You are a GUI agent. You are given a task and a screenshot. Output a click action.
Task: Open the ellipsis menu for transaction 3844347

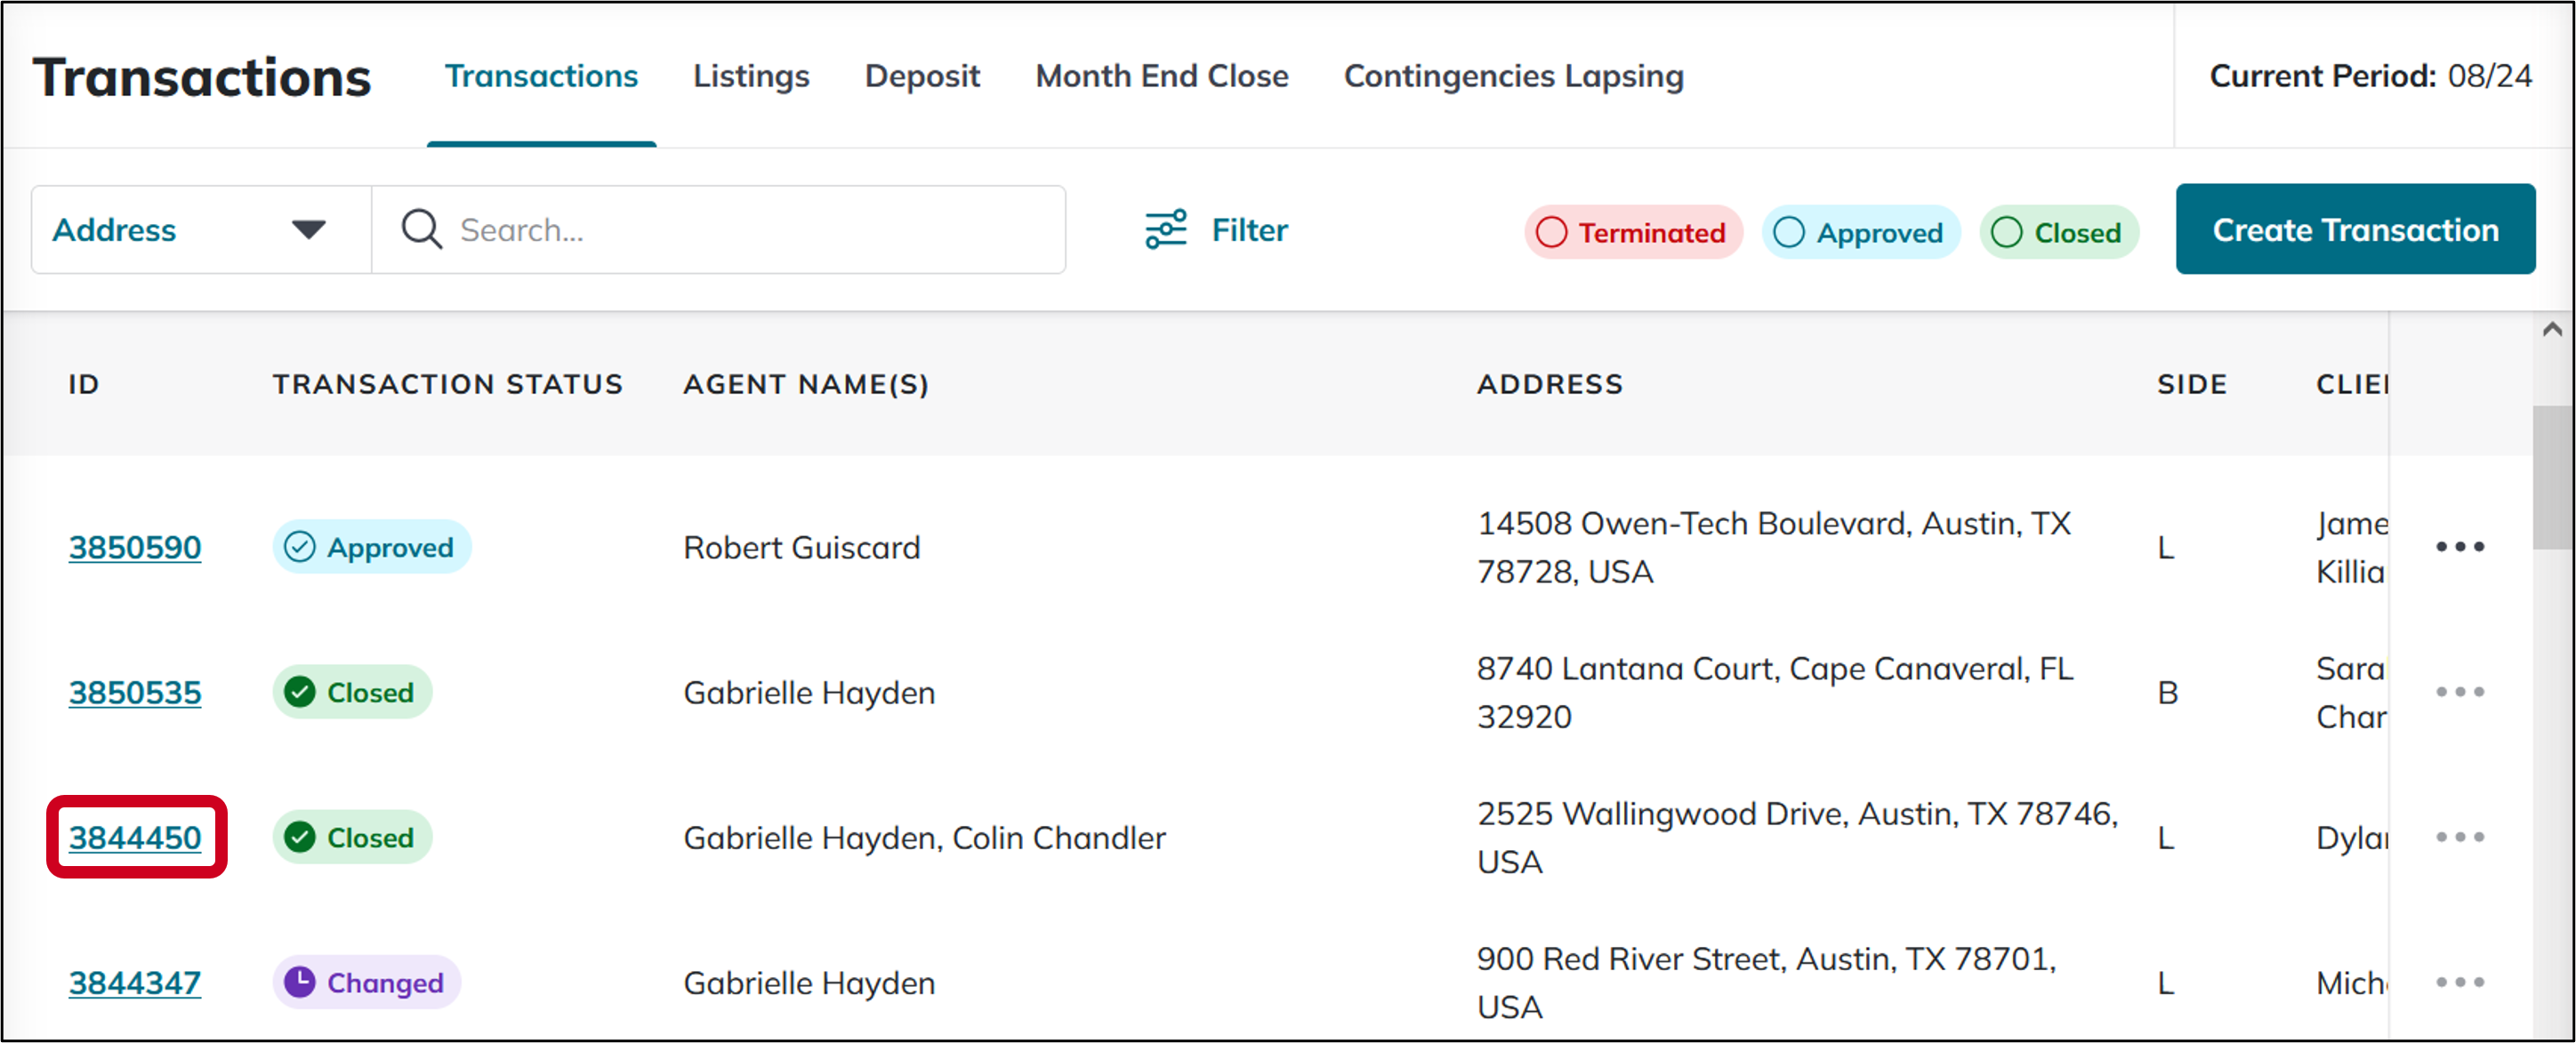pos(2462,982)
